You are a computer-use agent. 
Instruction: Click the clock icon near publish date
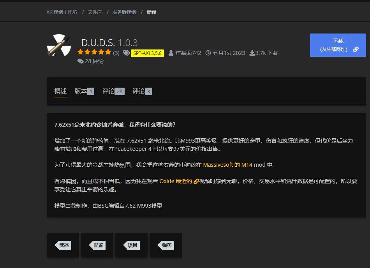208,53
